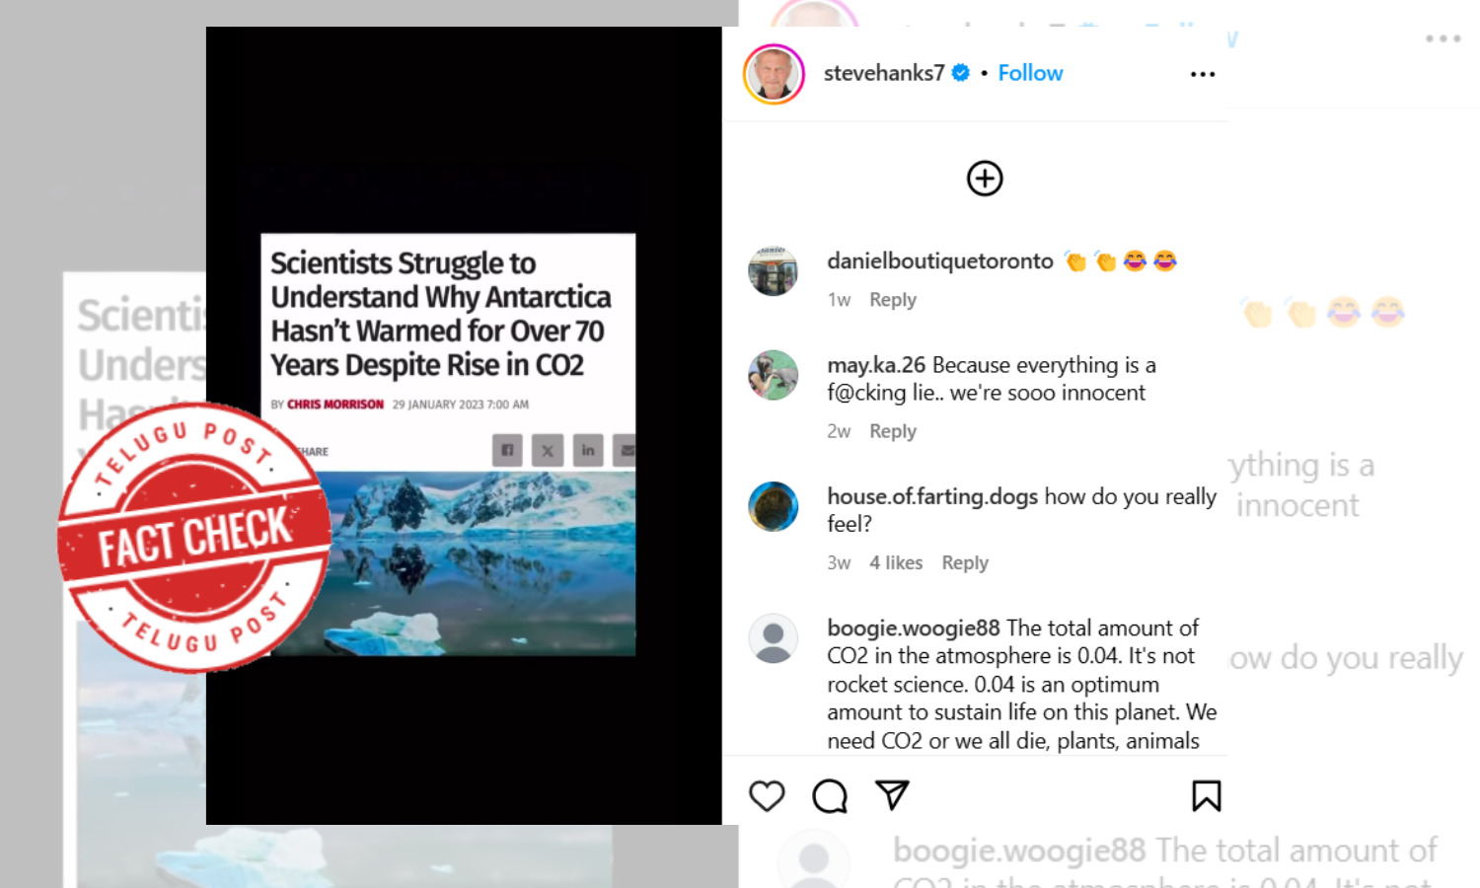Click Chris Morrison author name

[335, 405]
